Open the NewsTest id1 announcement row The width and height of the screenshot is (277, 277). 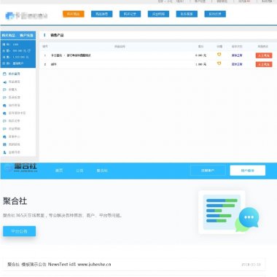134,264
